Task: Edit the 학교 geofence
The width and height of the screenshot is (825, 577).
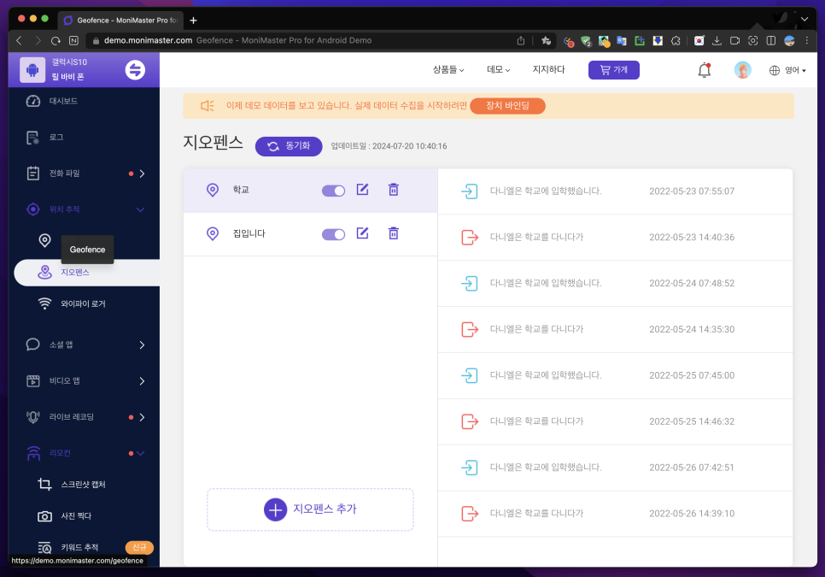Action: tap(362, 190)
